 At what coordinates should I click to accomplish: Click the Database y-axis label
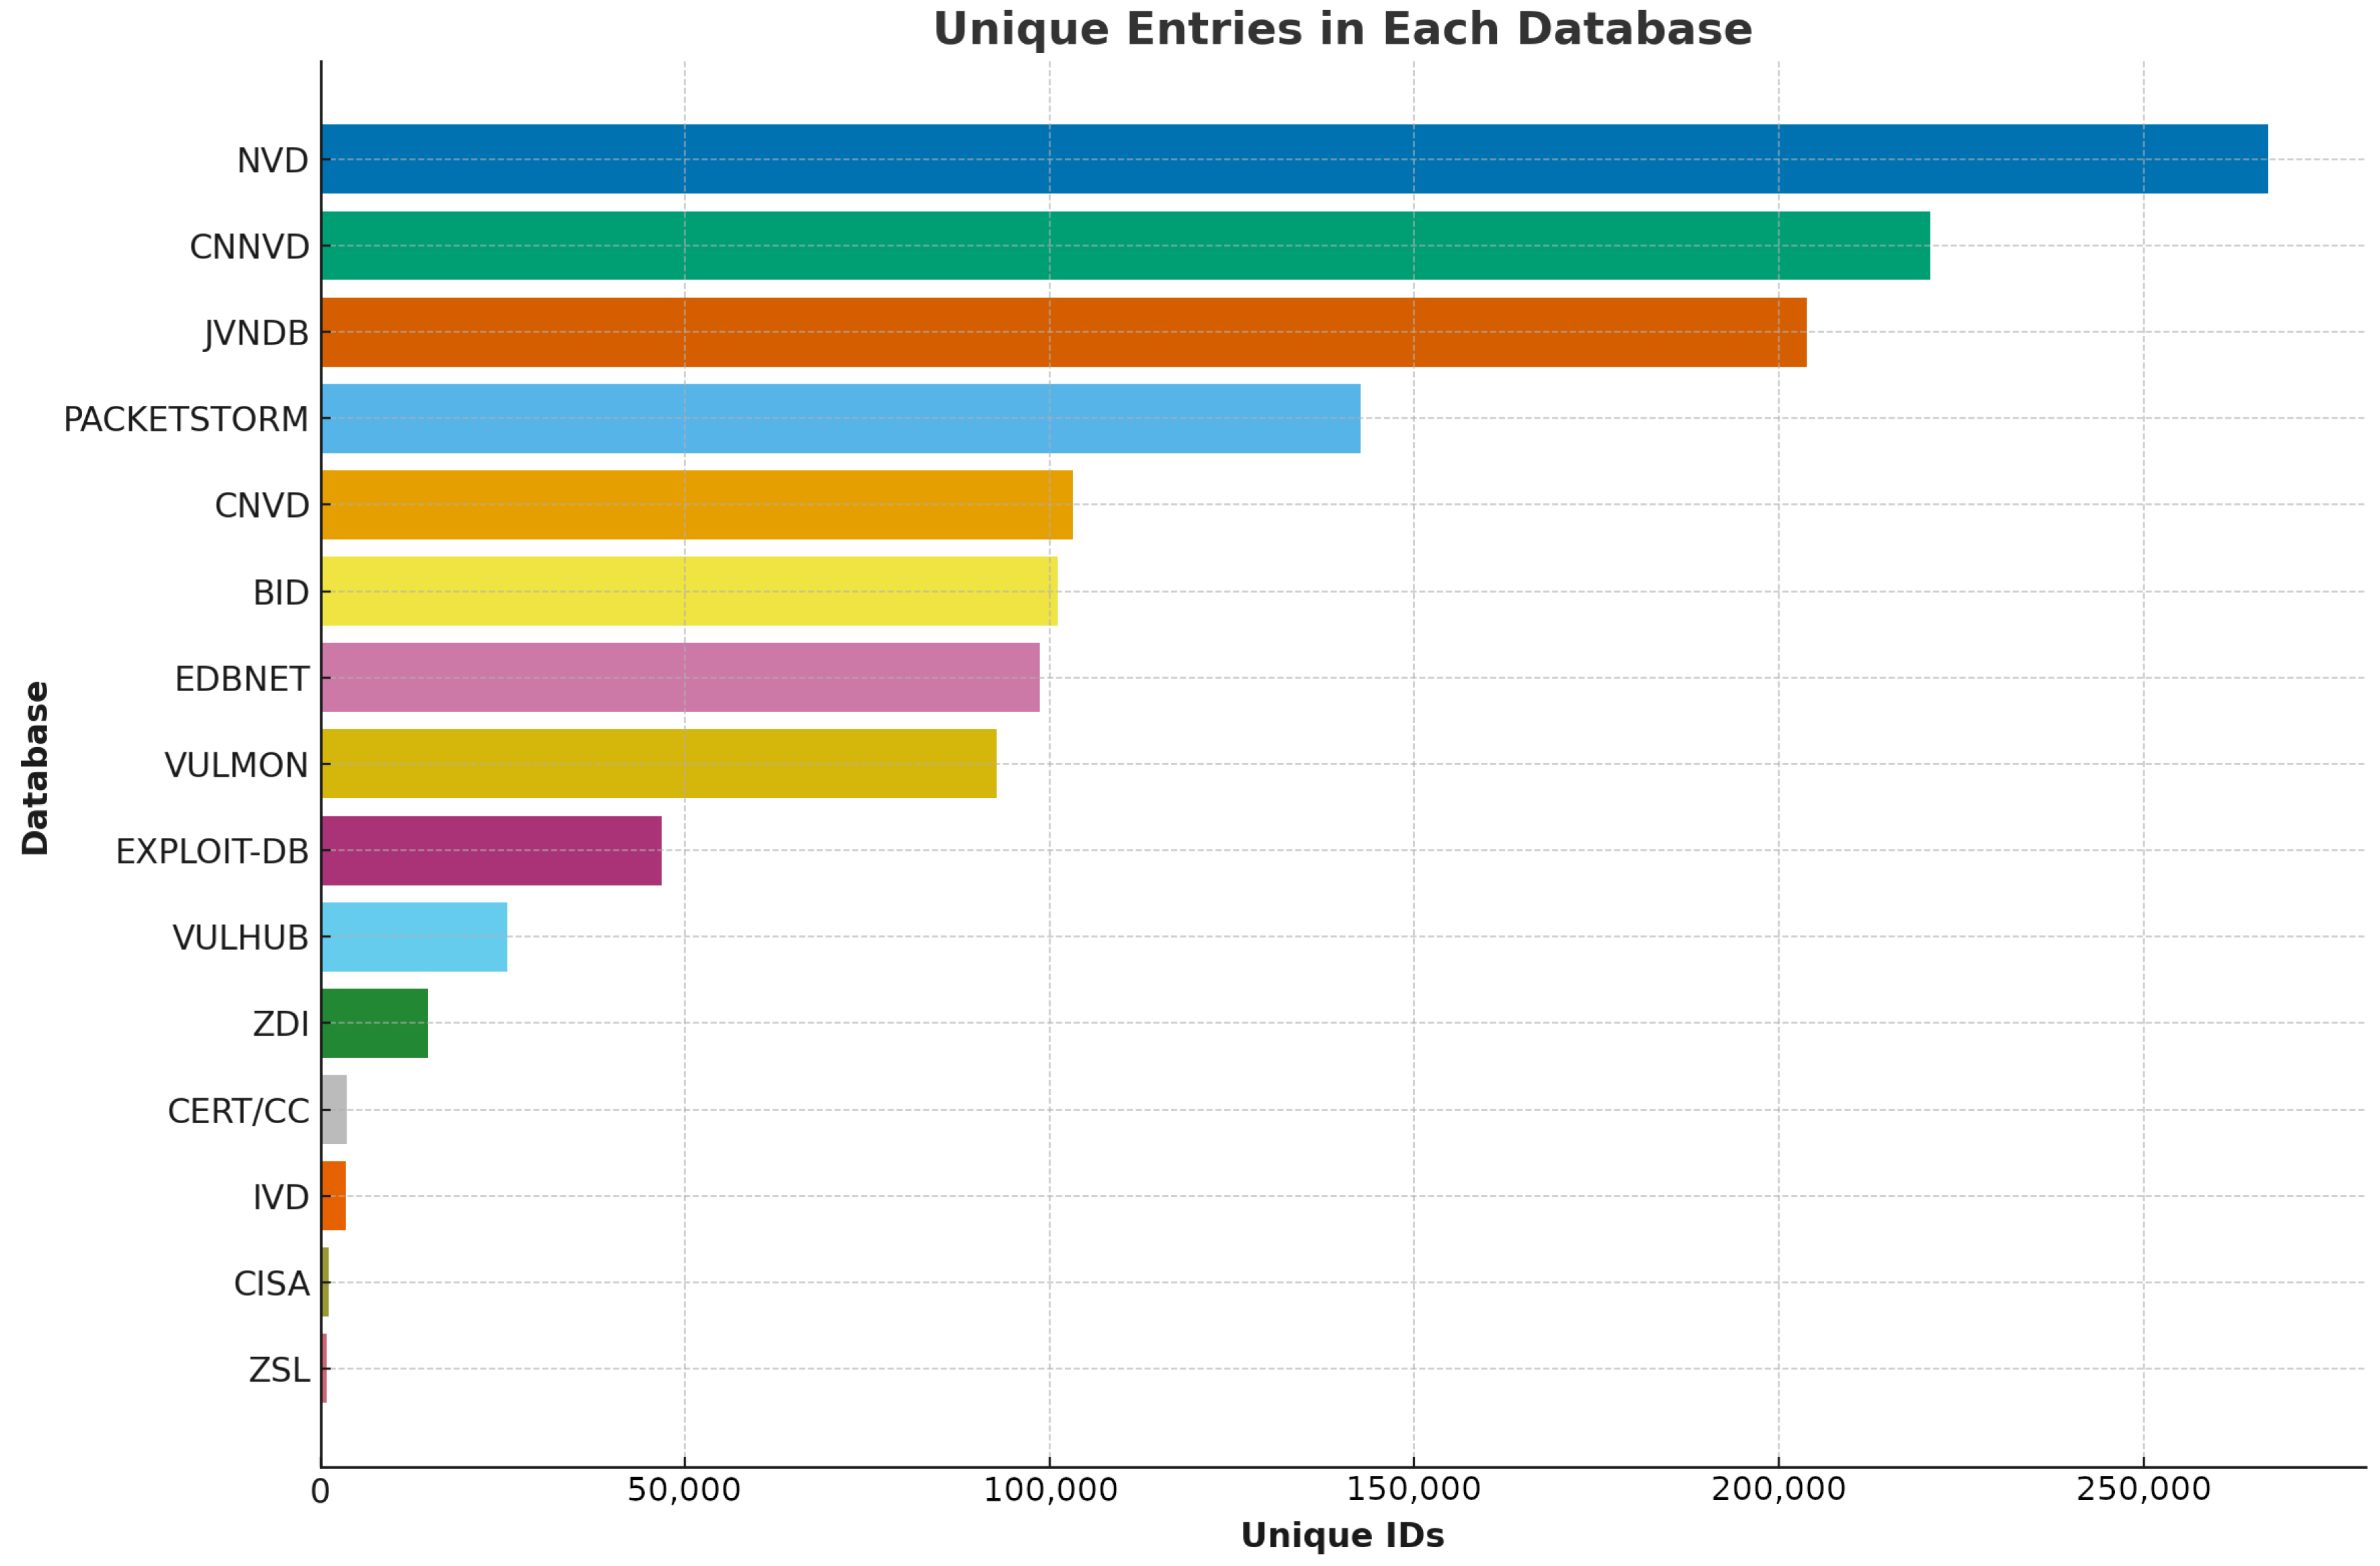[x=35, y=768]
